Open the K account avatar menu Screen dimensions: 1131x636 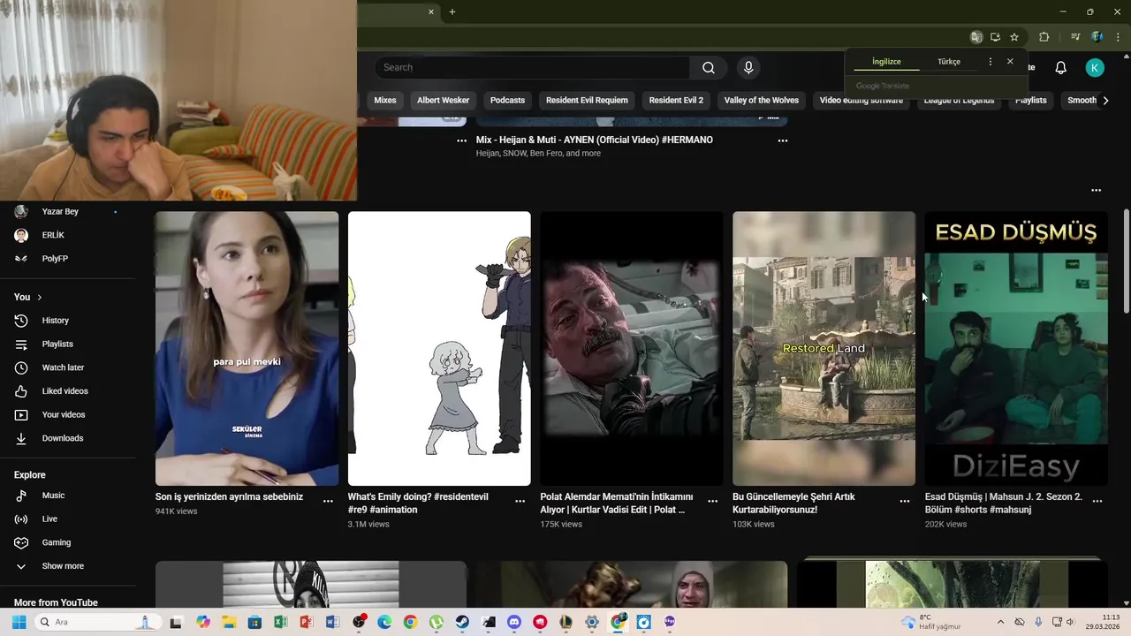tap(1095, 68)
